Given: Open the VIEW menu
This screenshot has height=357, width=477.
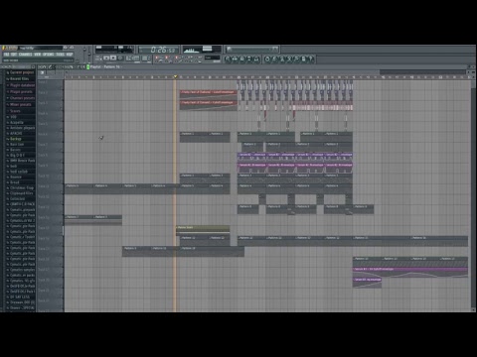Looking at the screenshot, I should (x=38, y=55).
